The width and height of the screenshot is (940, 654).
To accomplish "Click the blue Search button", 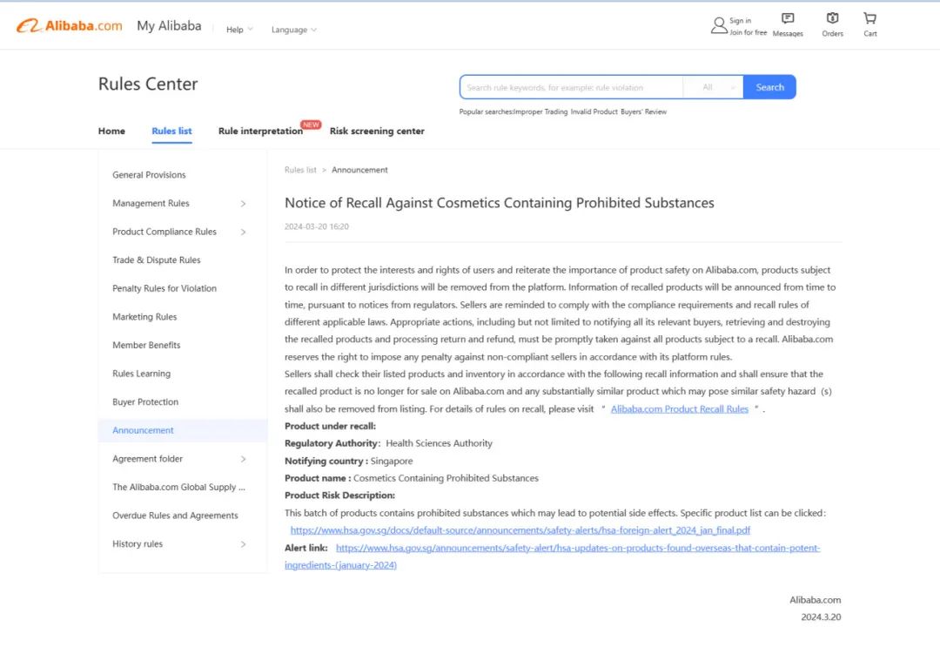I will (x=769, y=87).
